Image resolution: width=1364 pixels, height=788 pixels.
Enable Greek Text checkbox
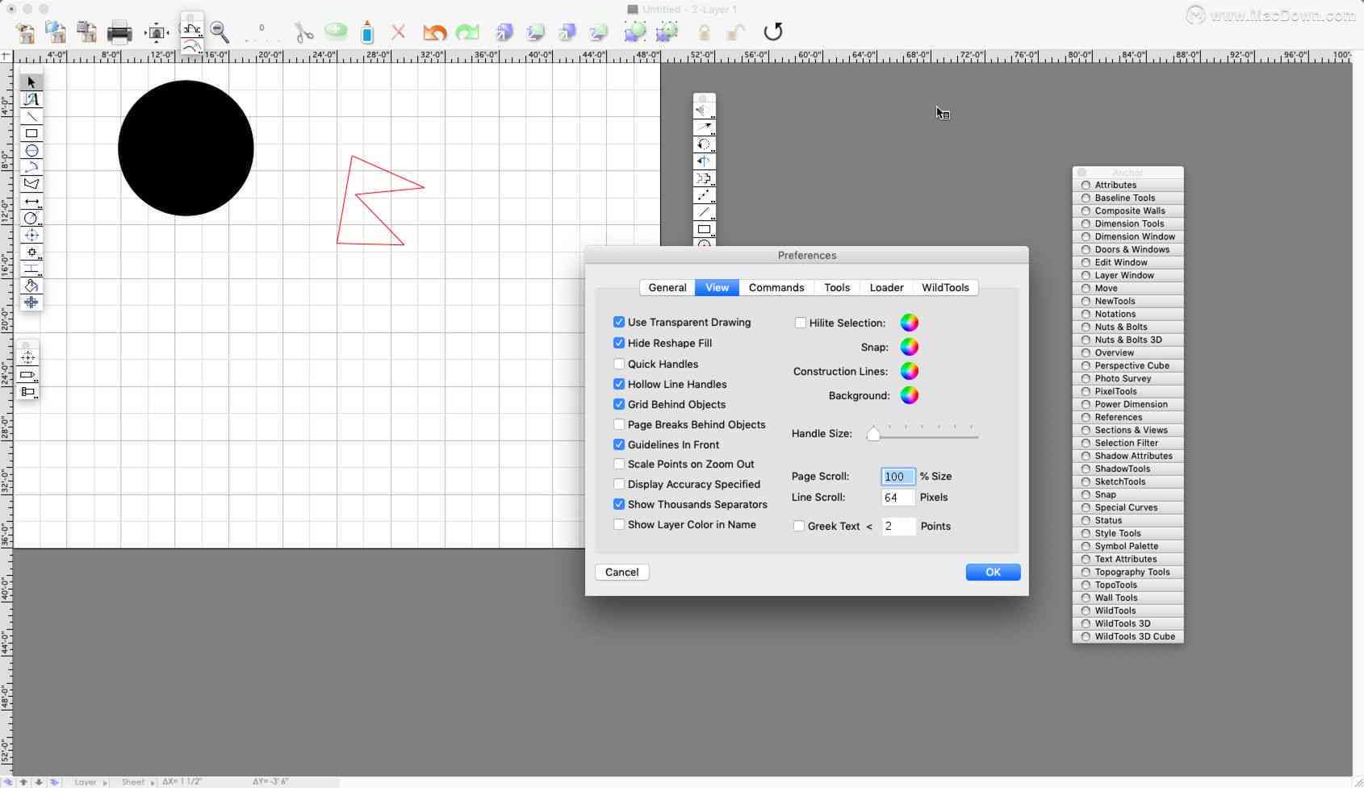tap(799, 526)
